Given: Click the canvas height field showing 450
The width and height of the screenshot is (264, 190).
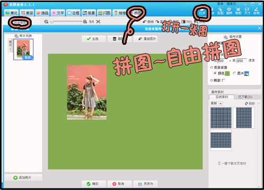Looking at the screenshot, I should 241,61.
